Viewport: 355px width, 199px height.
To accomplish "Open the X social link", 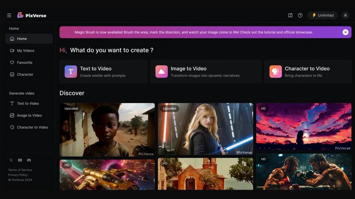I will coord(11,160).
